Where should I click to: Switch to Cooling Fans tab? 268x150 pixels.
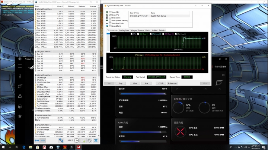coord(124,30)
